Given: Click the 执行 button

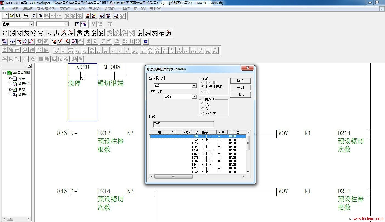Looking at the screenshot, I should click(240, 81).
